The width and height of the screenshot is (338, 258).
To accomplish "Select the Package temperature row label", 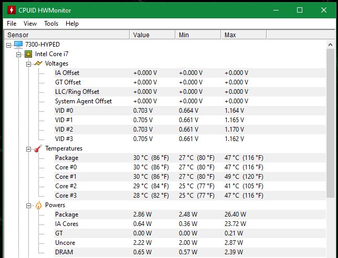I will coord(67,158).
